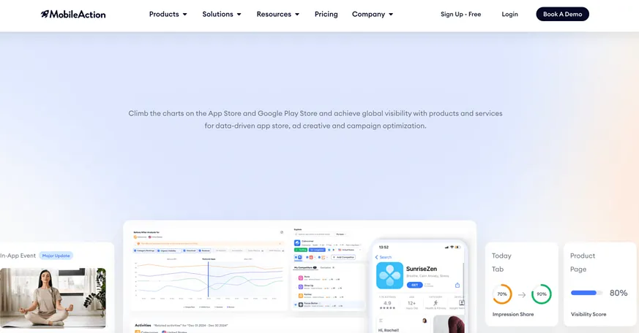The width and height of the screenshot is (639, 333).
Task: Click the running figure category icon
Action: 436,303
